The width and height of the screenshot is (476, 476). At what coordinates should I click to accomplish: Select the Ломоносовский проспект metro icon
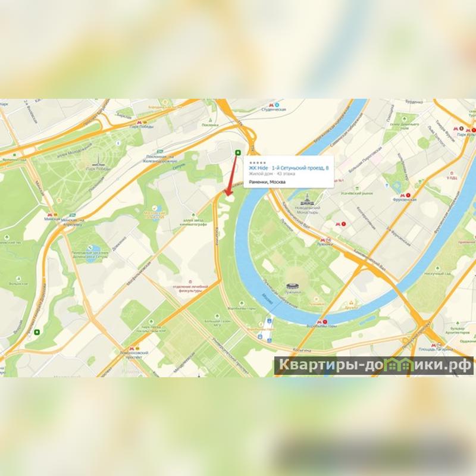(131, 349)
